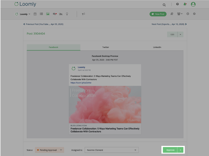Viewport: 209px width, 156px height.
Task: Click the Loomly logo at top left
Action: point(25,4)
